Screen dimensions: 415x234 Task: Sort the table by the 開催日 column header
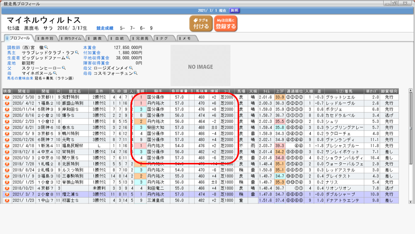(23, 91)
